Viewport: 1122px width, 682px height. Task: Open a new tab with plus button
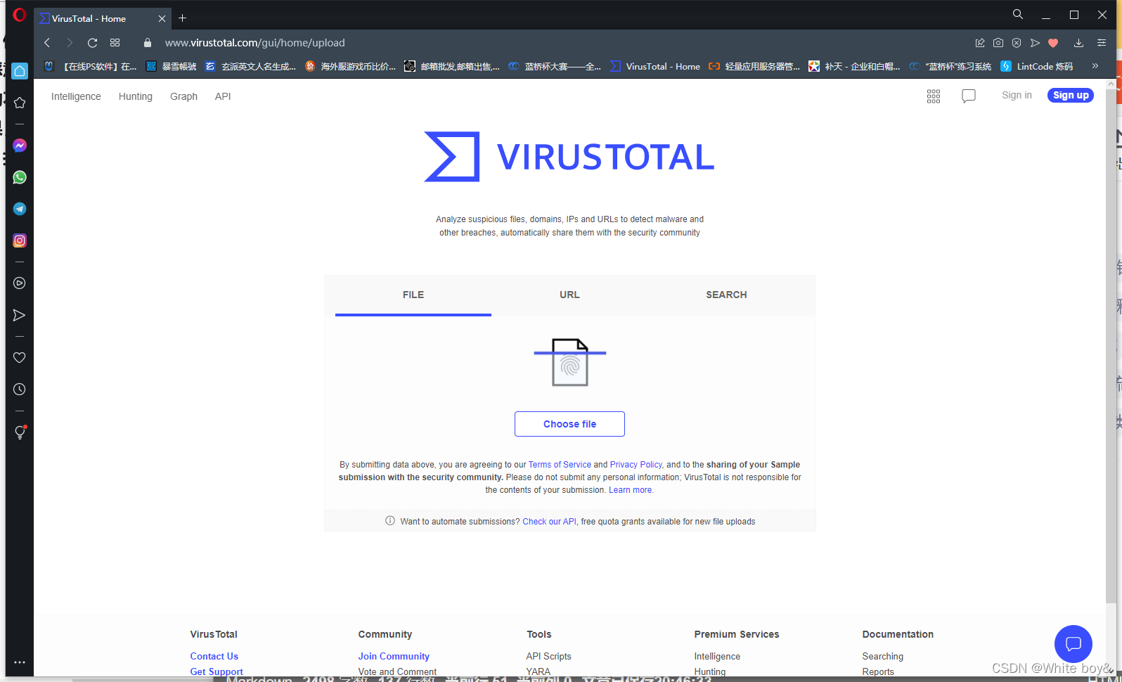click(x=183, y=18)
